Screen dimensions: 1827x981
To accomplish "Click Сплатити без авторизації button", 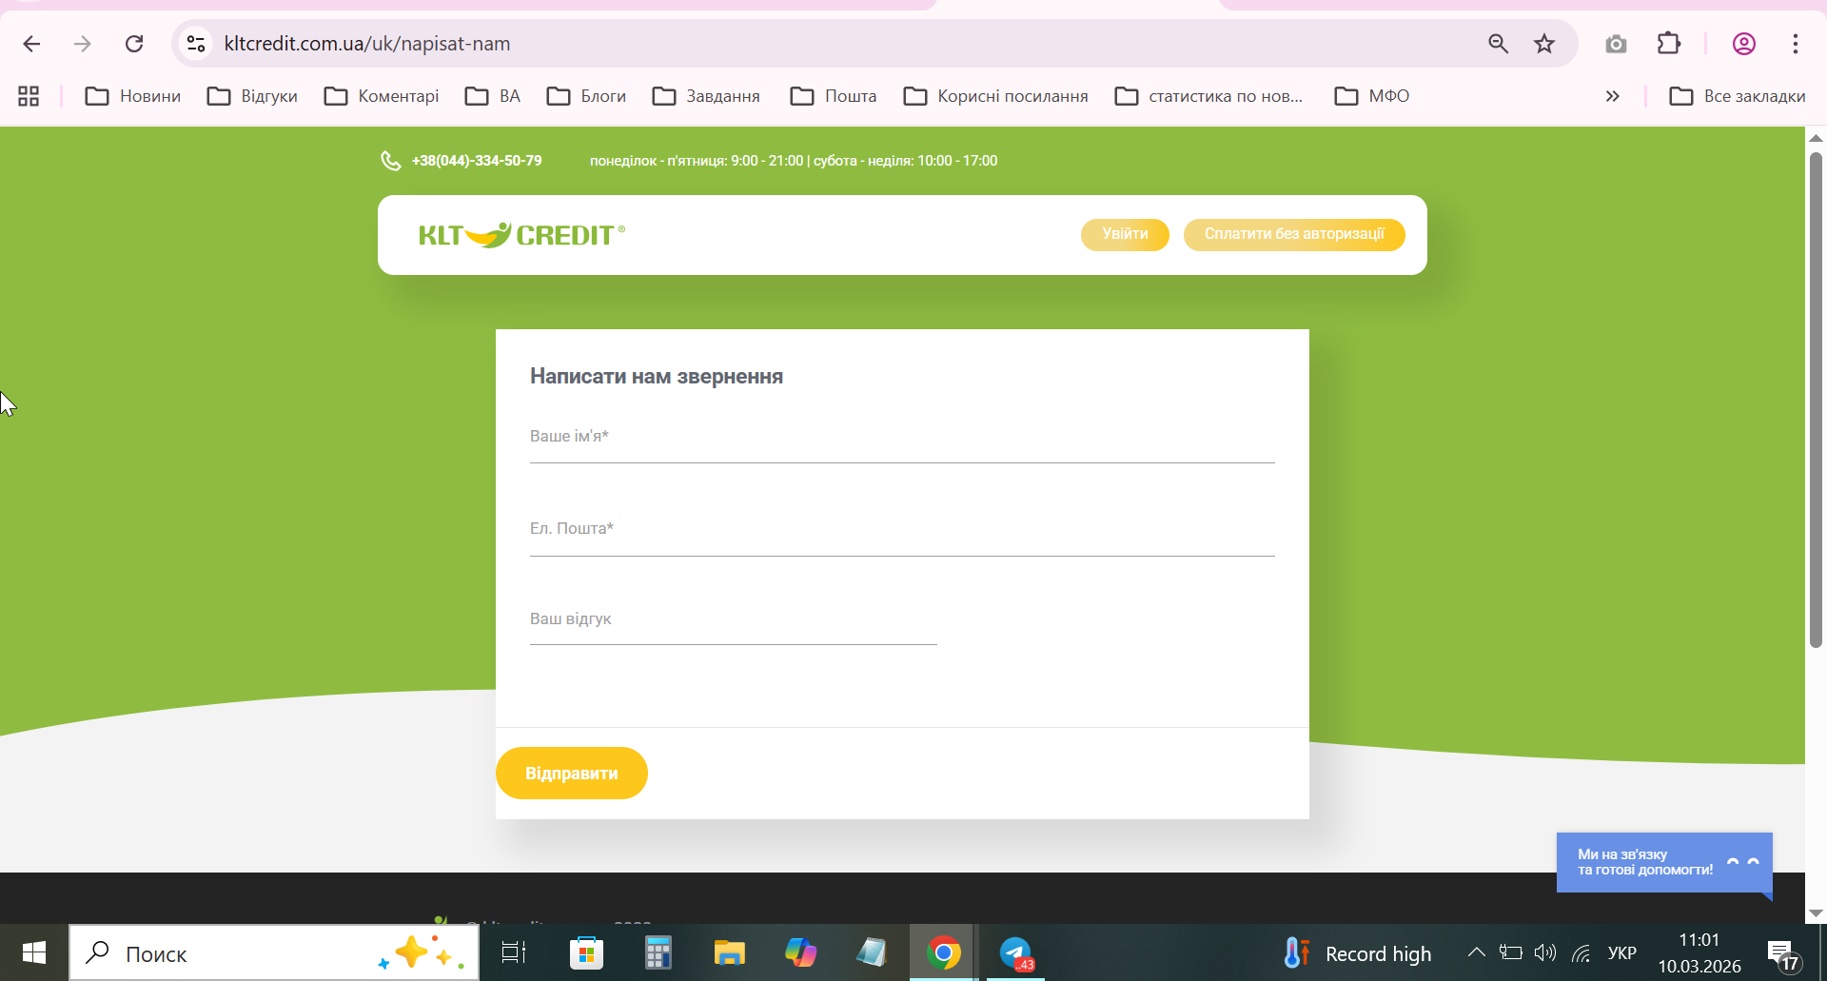I will [x=1294, y=234].
